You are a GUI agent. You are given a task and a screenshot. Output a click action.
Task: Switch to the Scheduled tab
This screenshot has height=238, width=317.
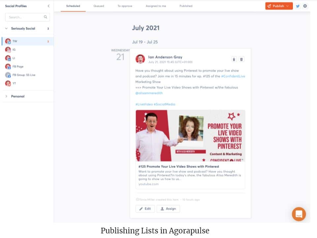[73, 6]
